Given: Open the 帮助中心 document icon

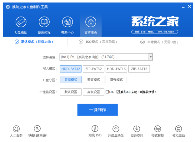Looking at the screenshot, I should pyautogui.click(x=67, y=22).
